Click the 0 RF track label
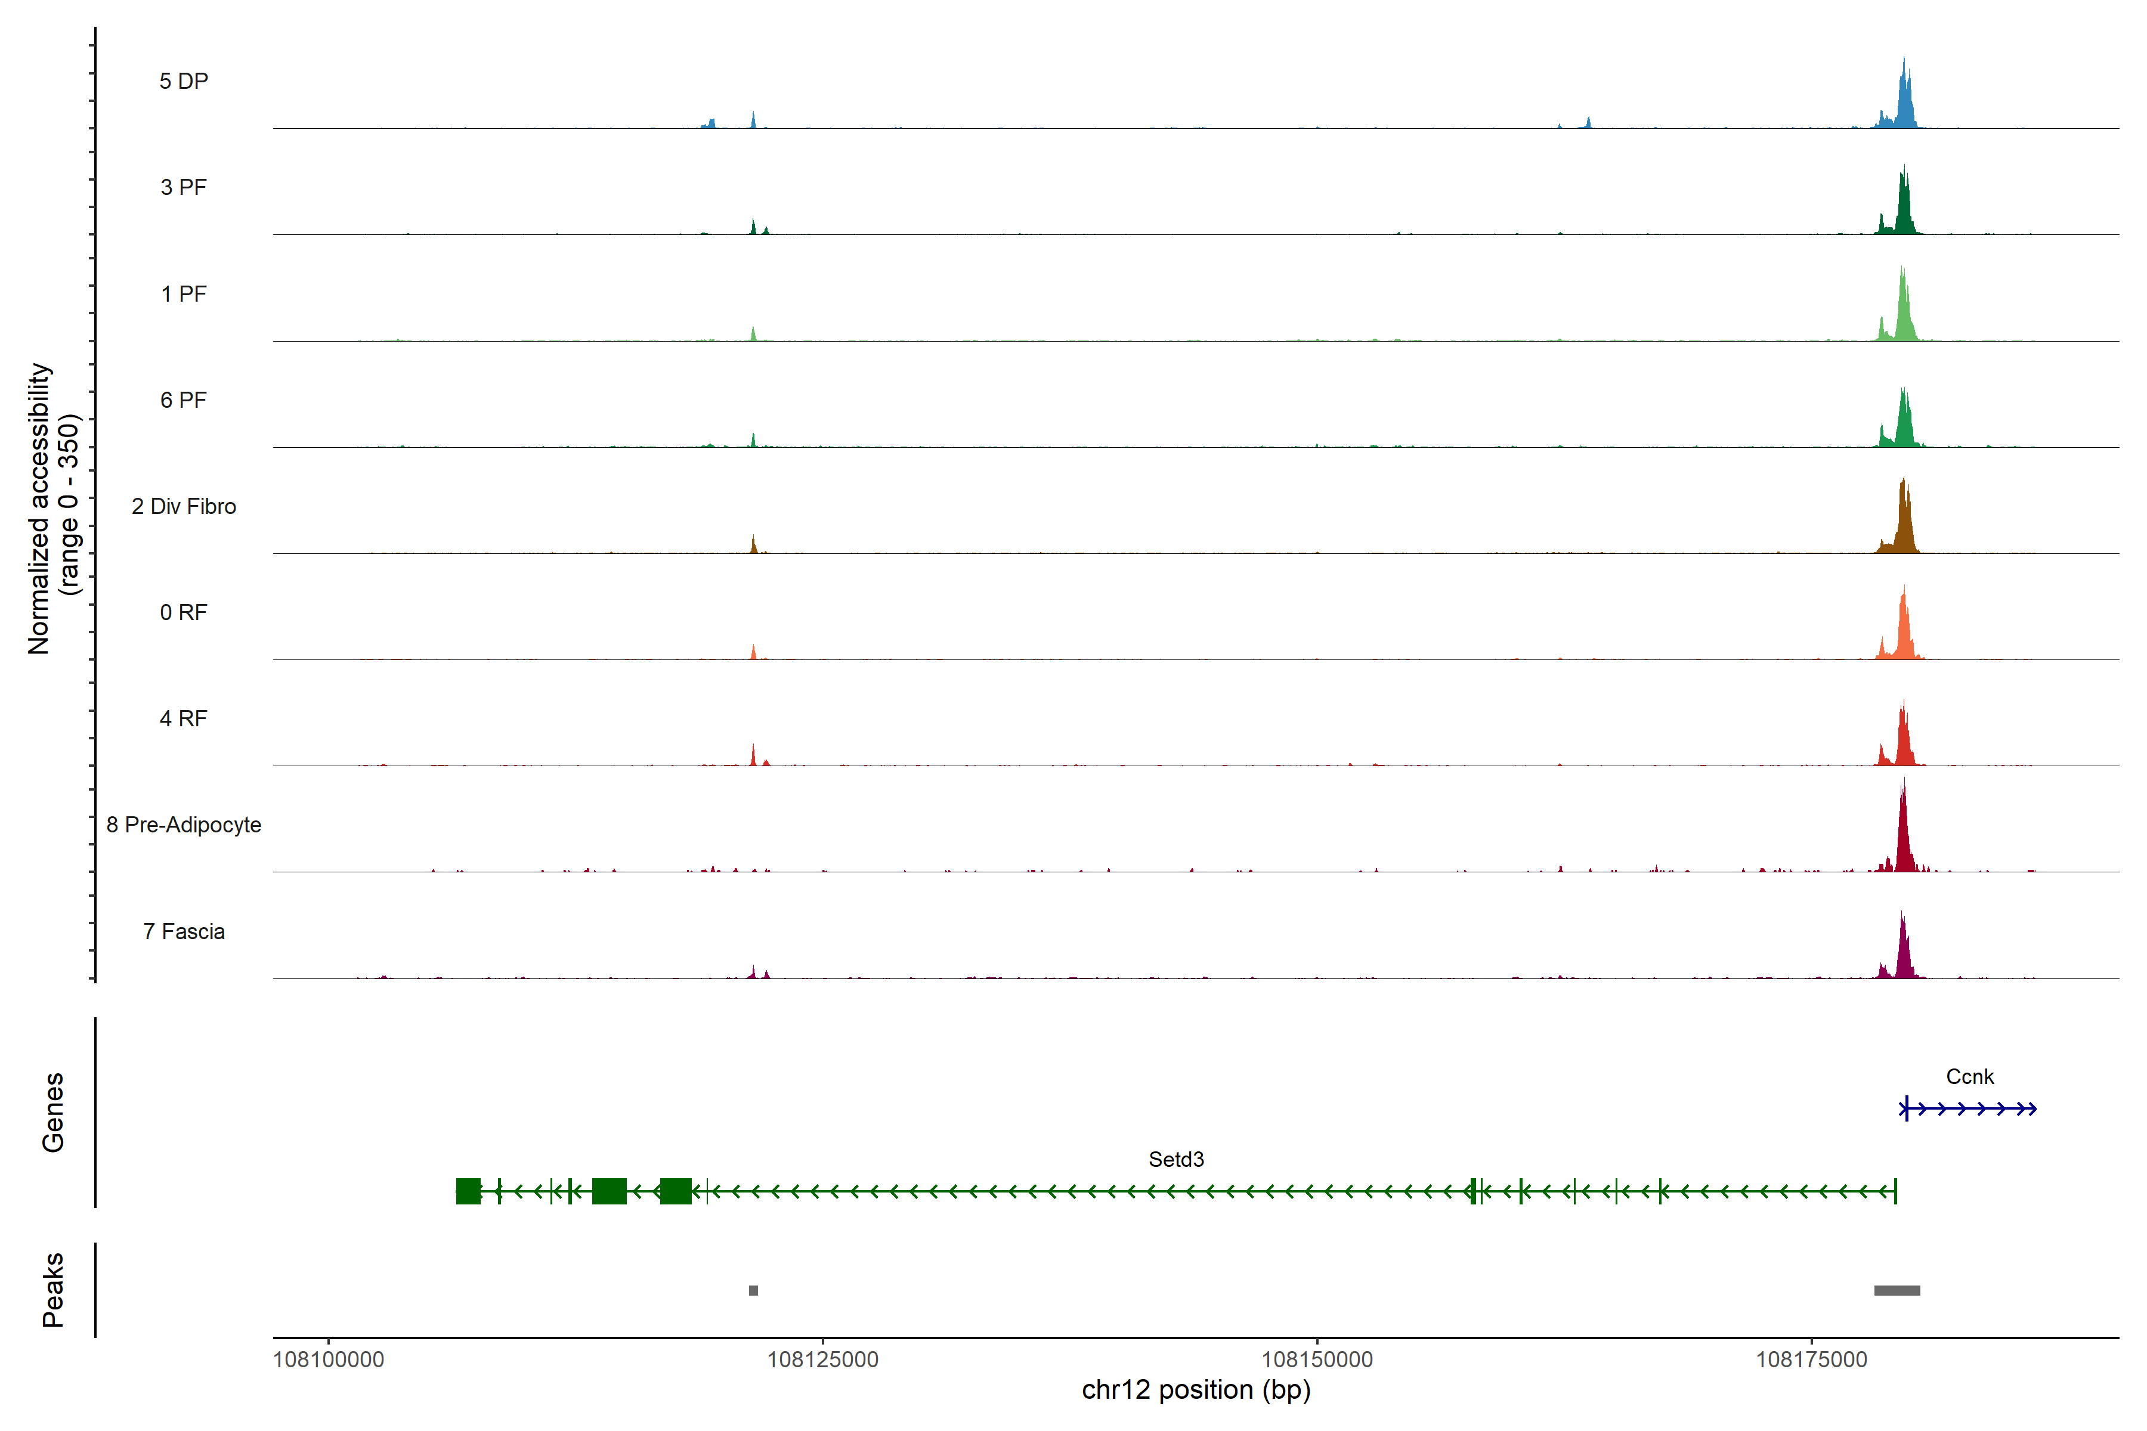The width and height of the screenshot is (2147, 1431). [x=184, y=612]
